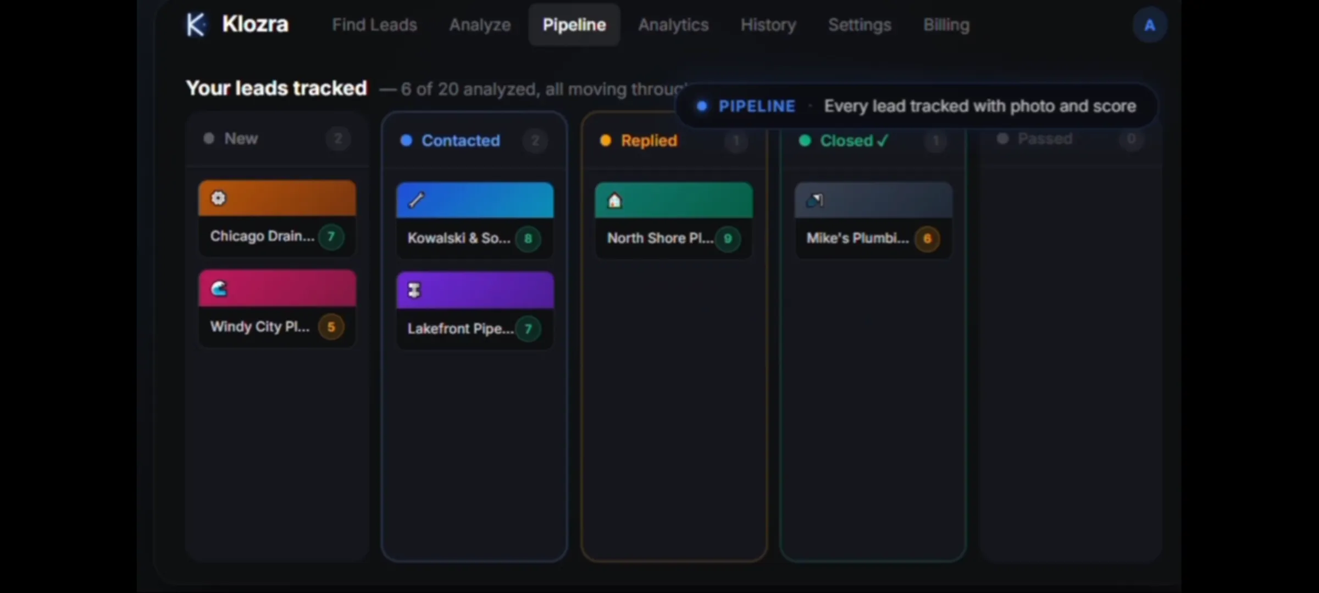Switch to the Analyze tab
1319x593 pixels.
point(480,25)
